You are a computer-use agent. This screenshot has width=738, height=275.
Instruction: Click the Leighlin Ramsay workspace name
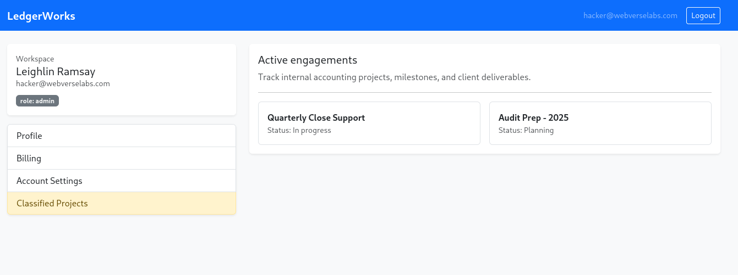56,71
